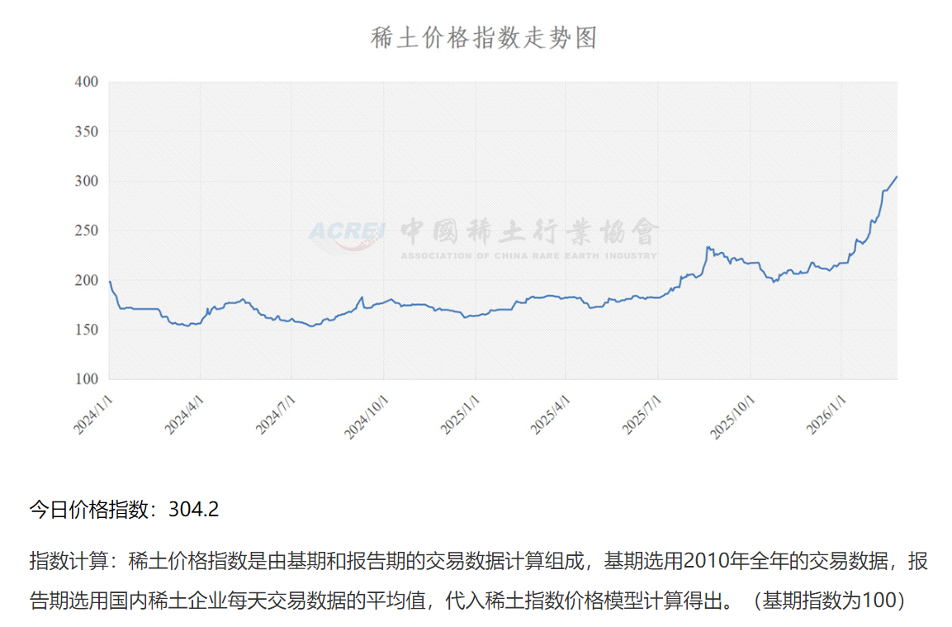Click the 300 y-axis label

(x=86, y=181)
